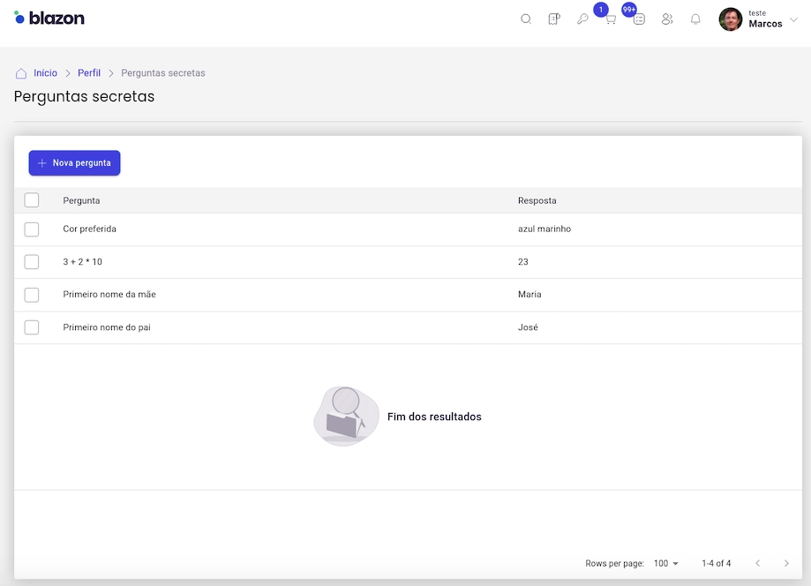Select the '3 + 2 * 10' row checkbox
The width and height of the screenshot is (811, 586).
(32, 262)
